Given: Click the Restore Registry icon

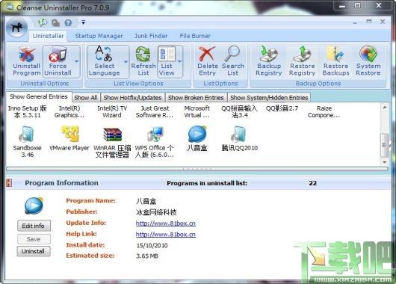Looking at the screenshot, I should coord(303,54).
